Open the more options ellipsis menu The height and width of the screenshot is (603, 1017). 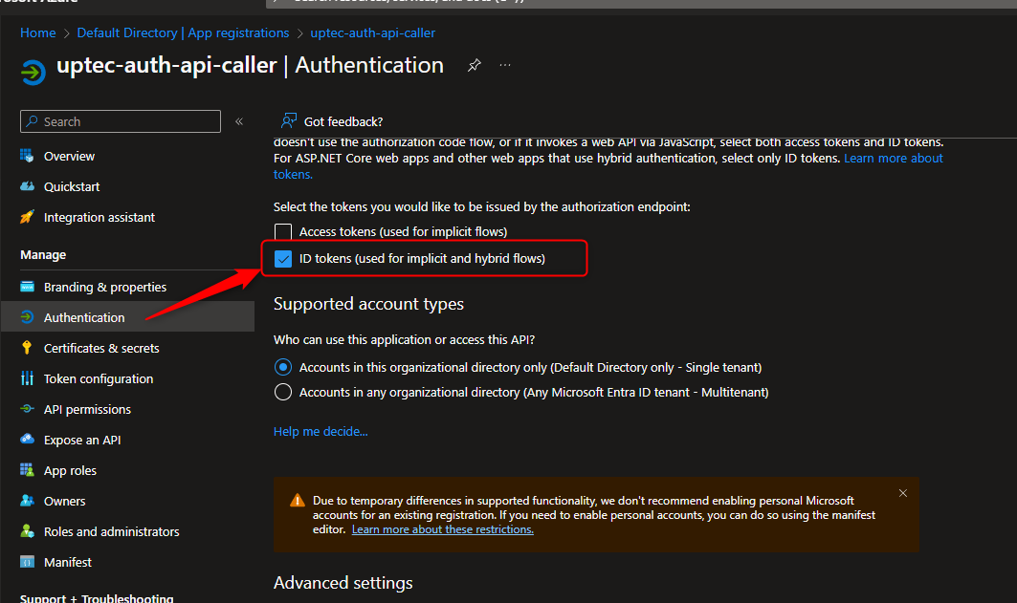pos(505,66)
